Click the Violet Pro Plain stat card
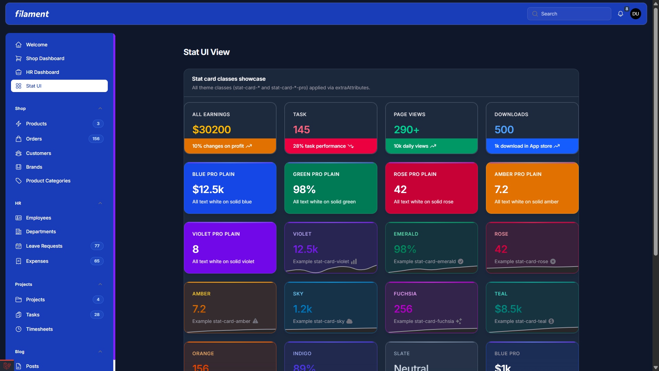 tap(230, 248)
